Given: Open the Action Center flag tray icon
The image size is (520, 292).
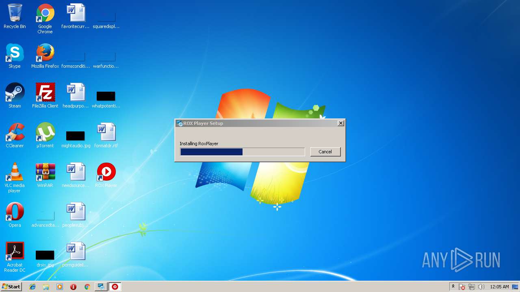Looking at the screenshot, I should [462, 287].
